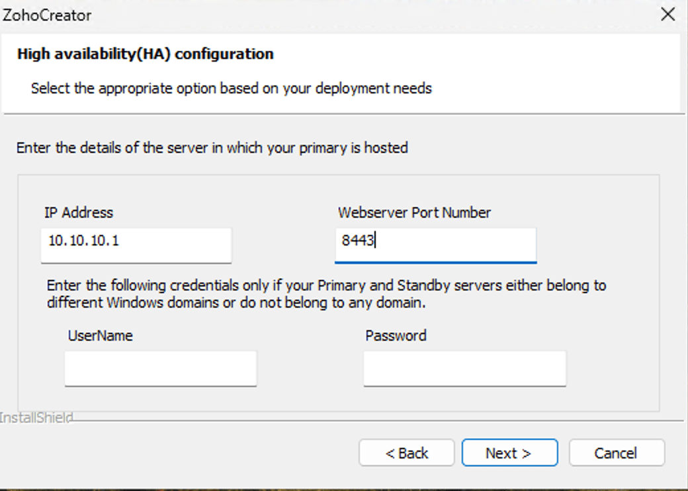Focus the Webserver Port Number field
This screenshot has height=491, width=688.
coord(435,245)
